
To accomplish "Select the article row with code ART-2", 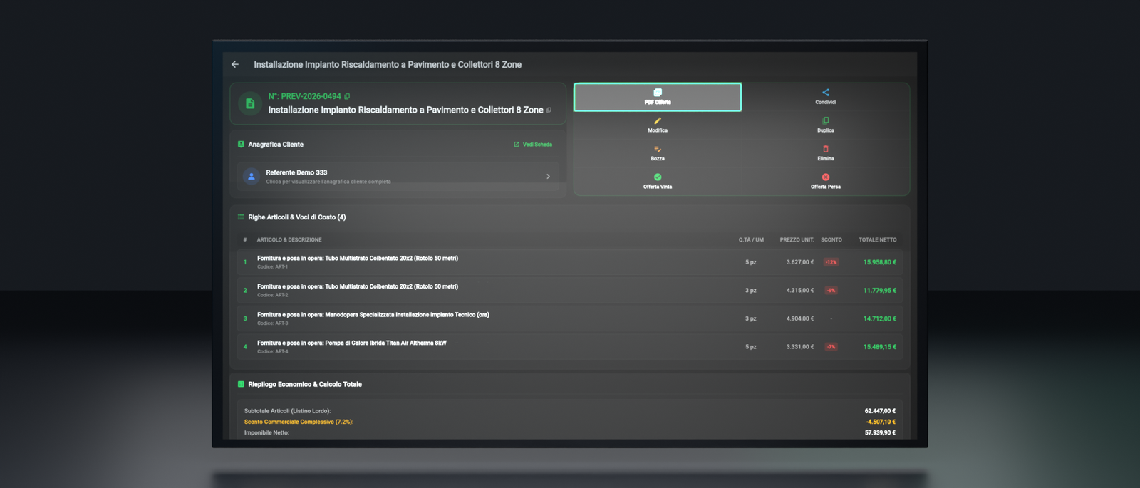I will click(570, 291).
